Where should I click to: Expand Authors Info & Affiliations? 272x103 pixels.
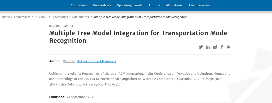(x=96, y=61)
